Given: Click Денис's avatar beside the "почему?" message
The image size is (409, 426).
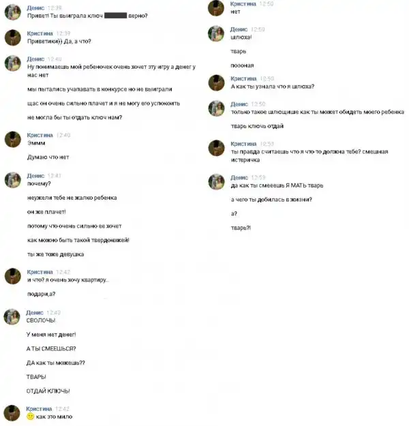Looking at the screenshot, I should pos(12,180).
